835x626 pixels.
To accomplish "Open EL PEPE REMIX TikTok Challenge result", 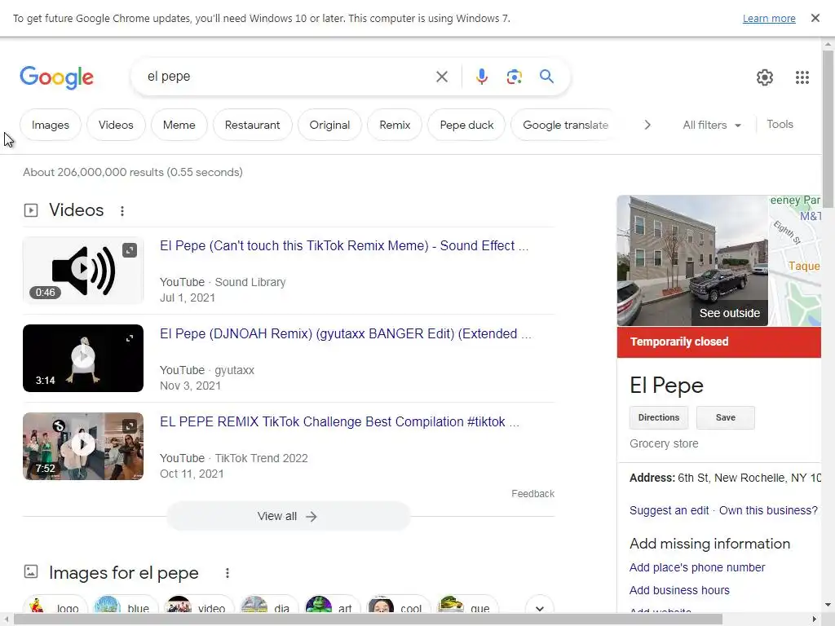I will [x=339, y=421].
